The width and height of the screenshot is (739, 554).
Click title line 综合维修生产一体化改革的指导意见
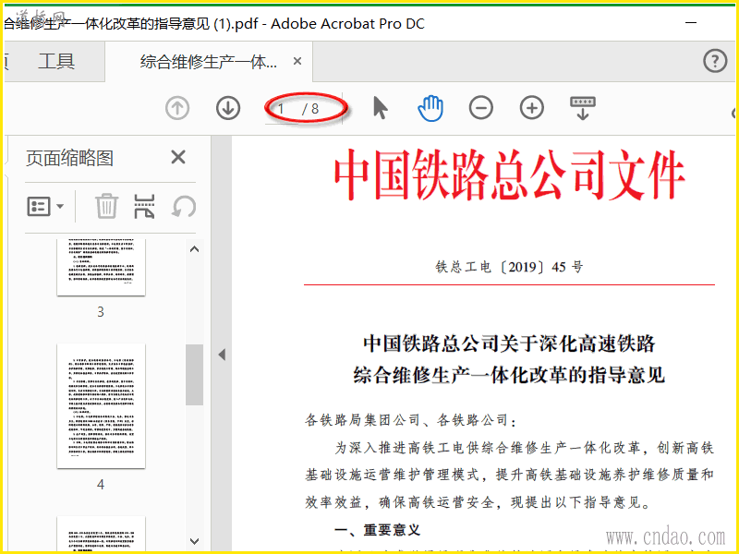509,375
